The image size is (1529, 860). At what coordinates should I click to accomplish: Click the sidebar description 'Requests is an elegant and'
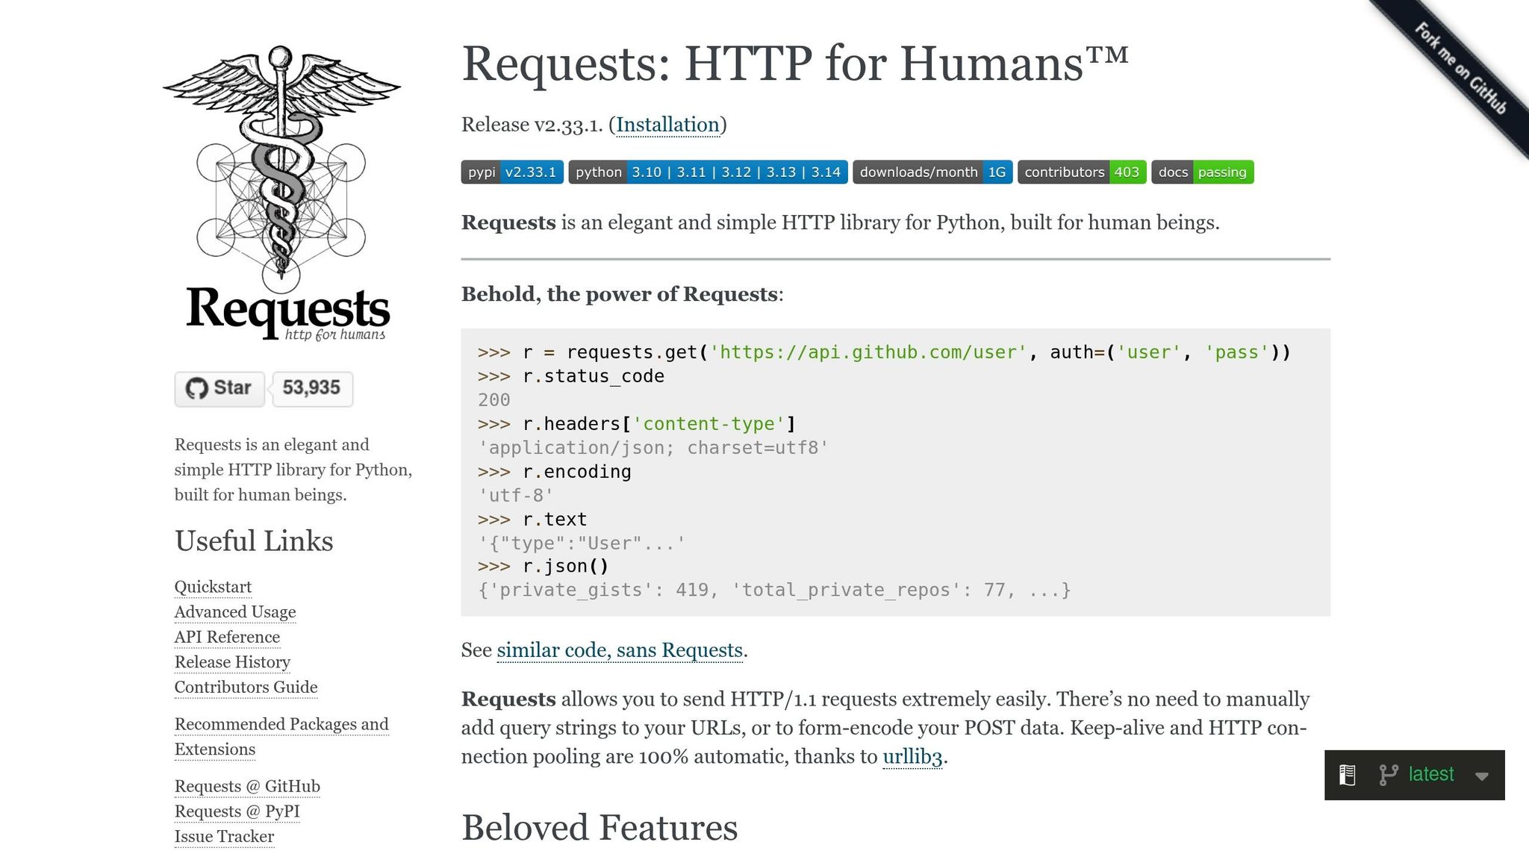pyautogui.click(x=272, y=445)
